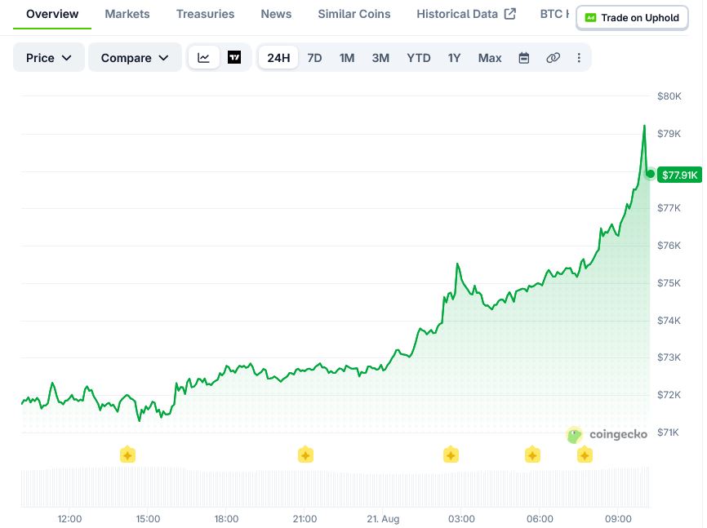707x528 pixels.
Task: Open the external link icon beside Historical Data
Action: 510,14
